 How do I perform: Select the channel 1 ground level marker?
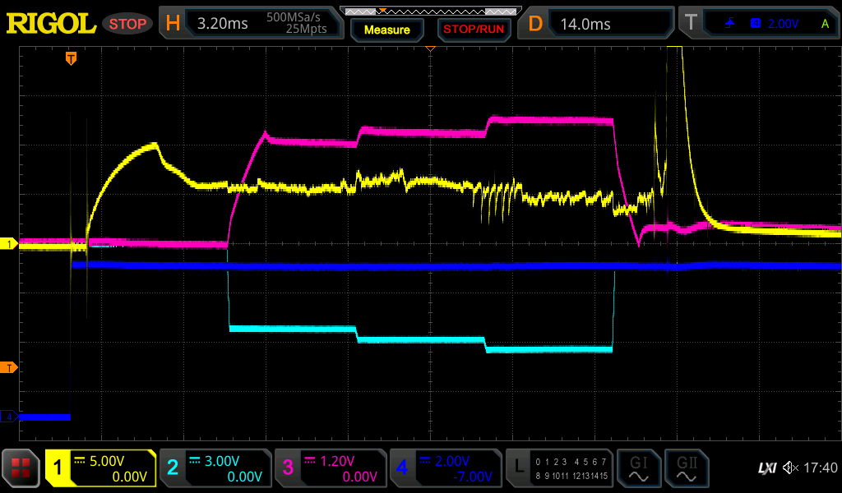click(10, 244)
